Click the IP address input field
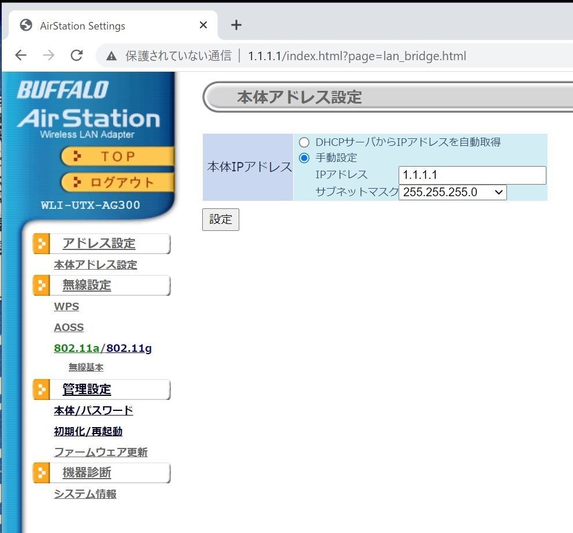The image size is (573, 533). pyautogui.click(x=472, y=175)
